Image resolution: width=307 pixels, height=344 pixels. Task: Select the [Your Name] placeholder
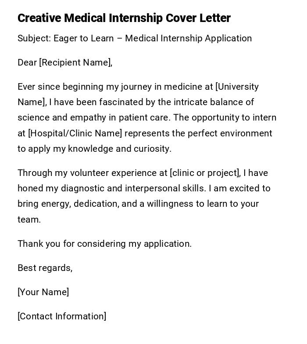(43, 292)
